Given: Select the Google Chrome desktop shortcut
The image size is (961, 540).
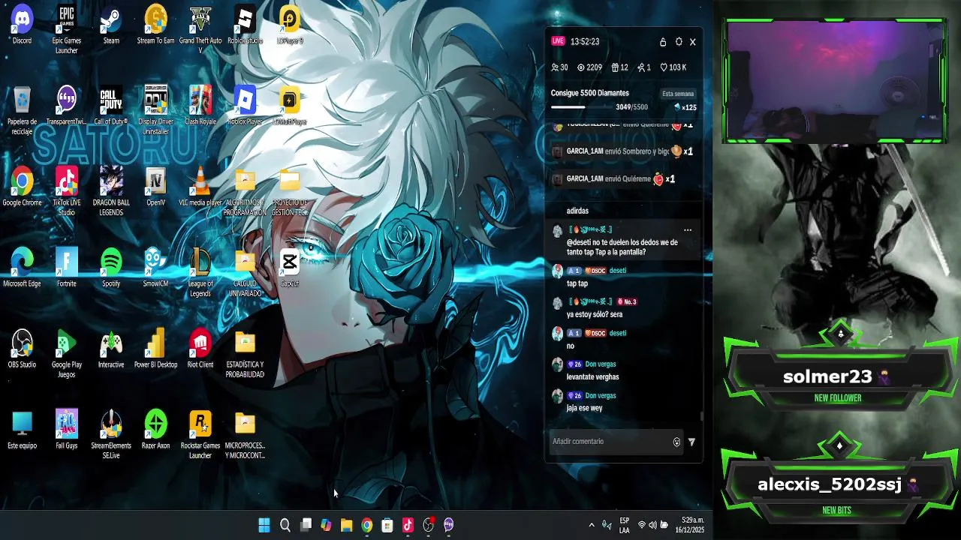Looking at the screenshot, I should [x=22, y=187].
